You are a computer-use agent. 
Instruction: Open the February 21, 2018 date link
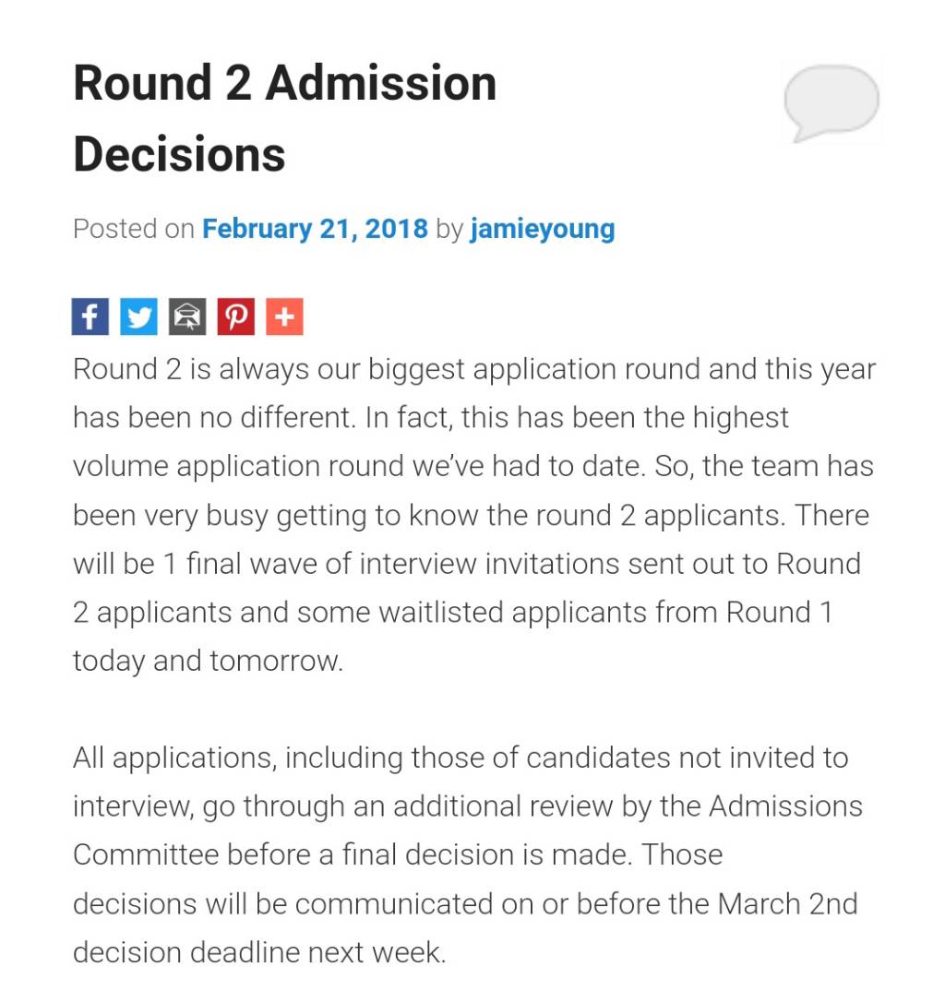315,229
